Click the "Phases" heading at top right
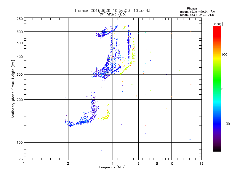Image resolution: width=237 pixels, height=178 pixels. pos(192,9)
